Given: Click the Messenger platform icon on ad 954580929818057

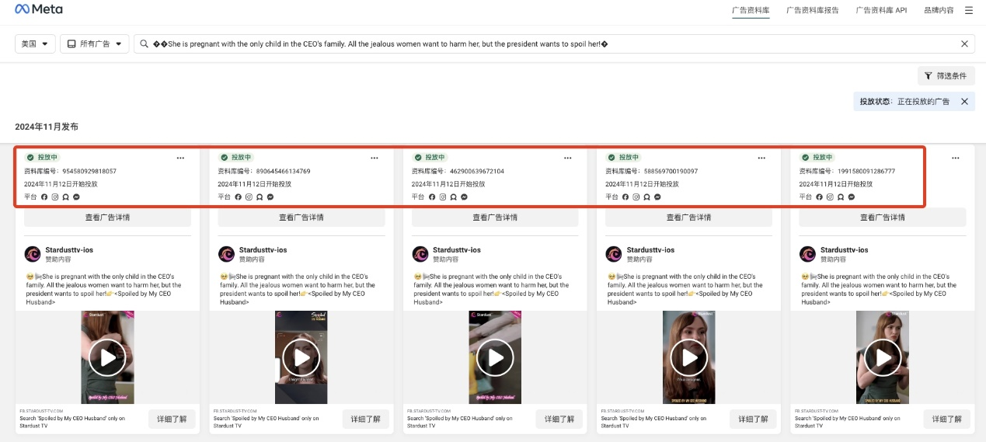Looking at the screenshot, I should pos(76,197).
